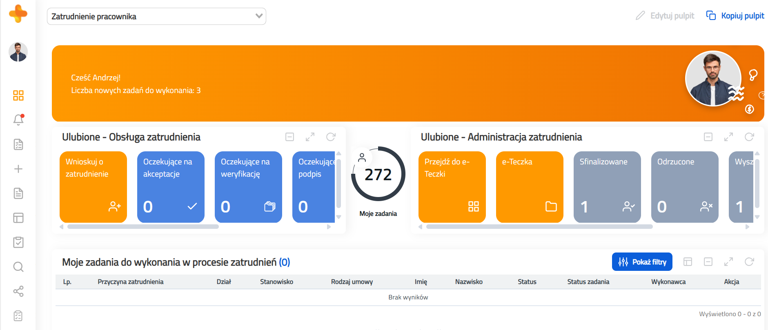Sort by Stanowisko column header
Screen dimensions: 768x330
coord(277,282)
